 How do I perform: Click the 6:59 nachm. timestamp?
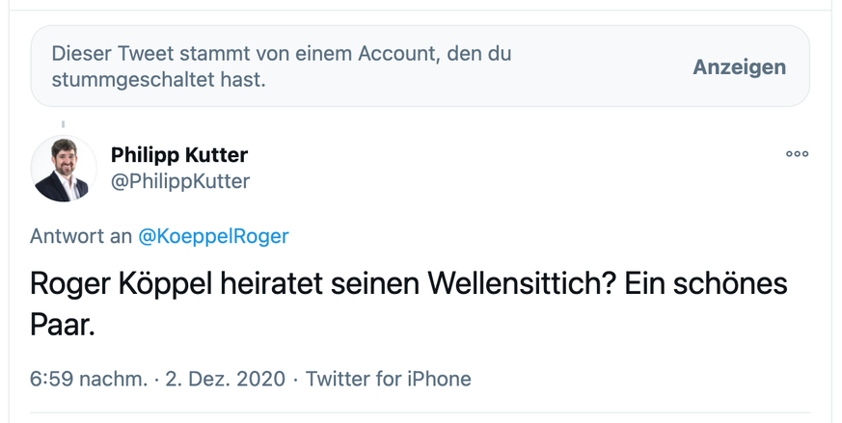[89, 379]
